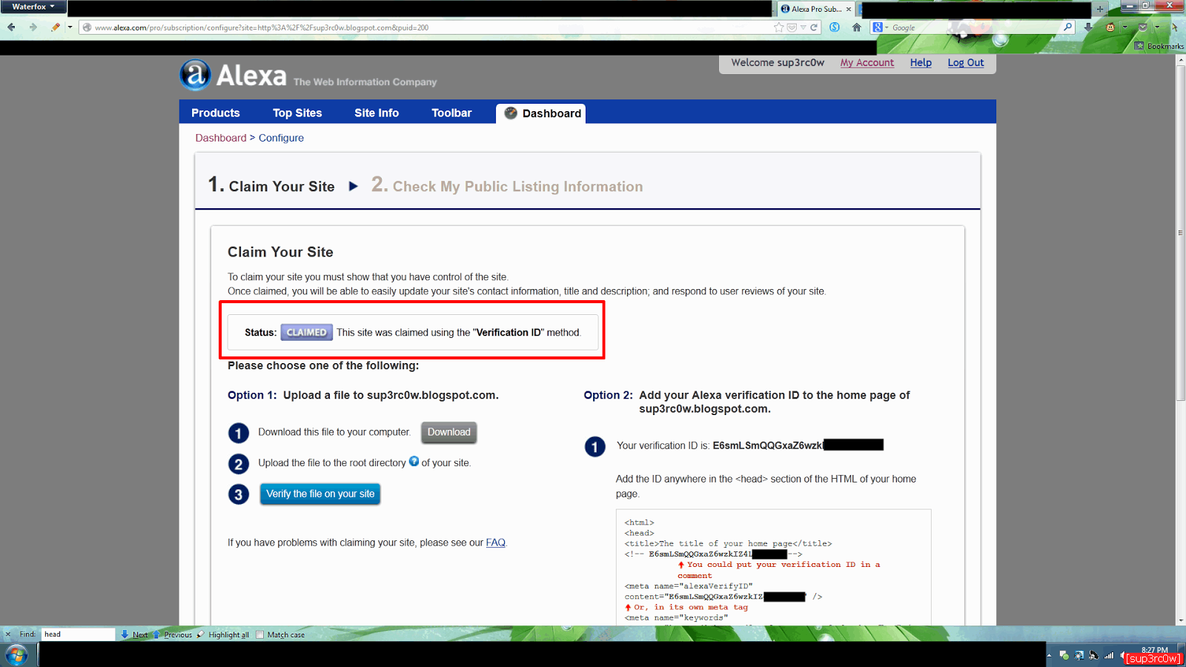
Task: Open the Downloads arrow icon
Action: (x=1088, y=27)
